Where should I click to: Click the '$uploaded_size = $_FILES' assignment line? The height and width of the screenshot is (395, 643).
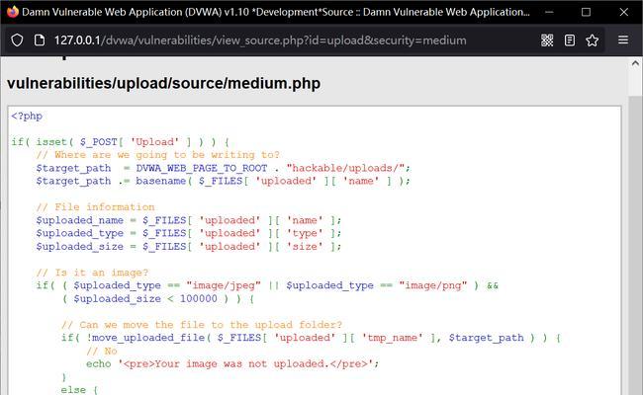pos(189,247)
